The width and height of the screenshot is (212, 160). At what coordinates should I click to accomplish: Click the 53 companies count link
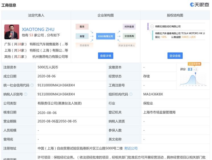pyautogui.click(x=31, y=35)
